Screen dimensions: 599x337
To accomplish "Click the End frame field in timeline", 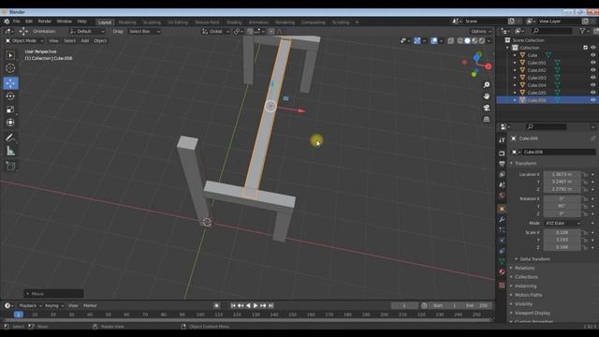I will pyautogui.click(x=476, y=306).
